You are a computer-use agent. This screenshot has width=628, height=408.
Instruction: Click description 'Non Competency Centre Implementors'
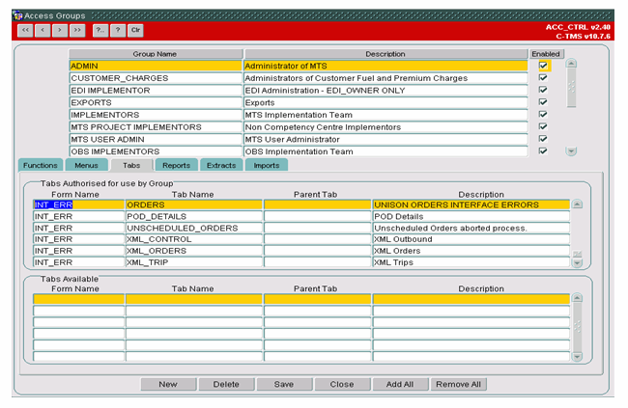pyautogui.click(x=385, y=127)
